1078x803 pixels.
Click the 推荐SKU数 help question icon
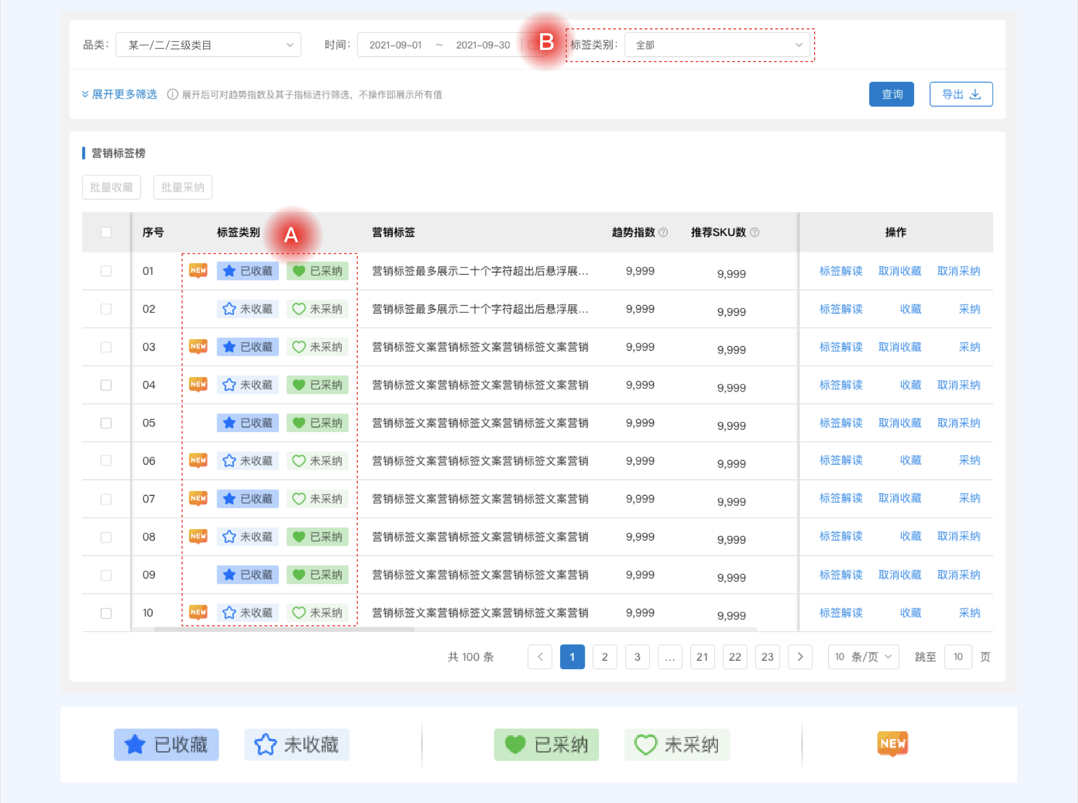tap(755, 232)
